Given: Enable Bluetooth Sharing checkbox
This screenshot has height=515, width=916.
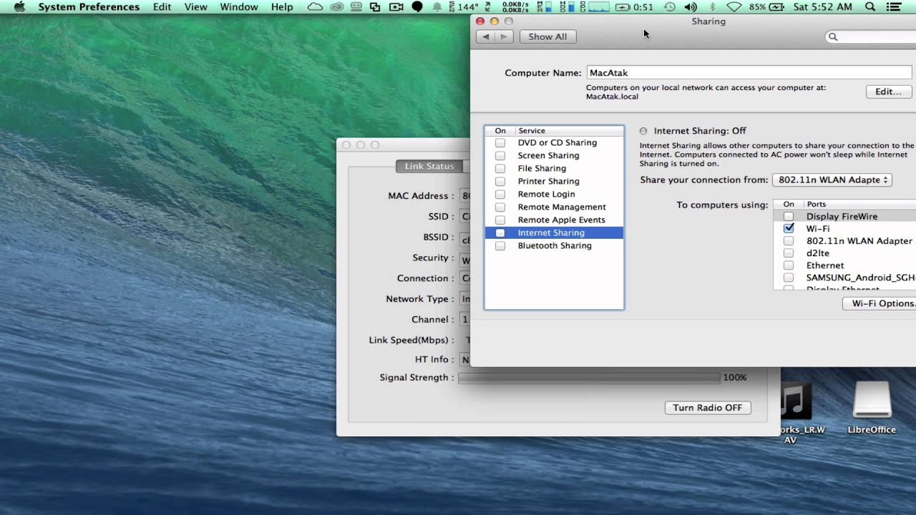Looking at the screenshot, I should [x=500, y=246].
